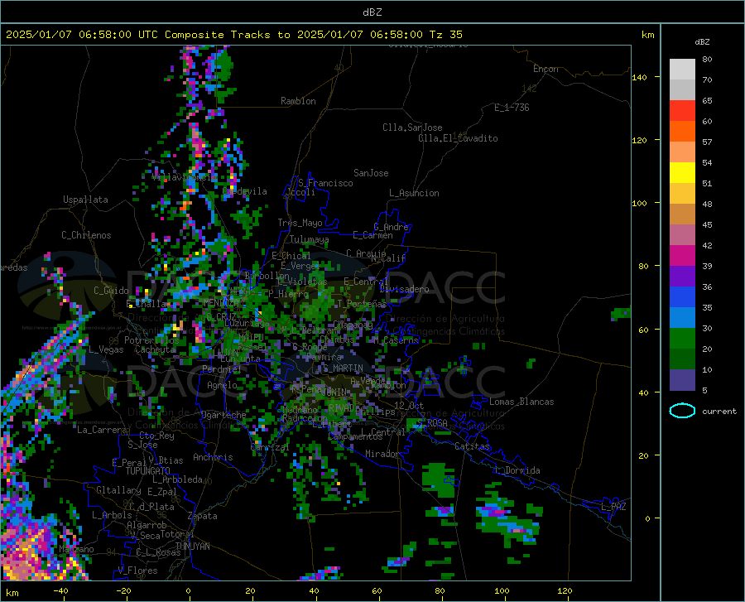This screenshot has width=745, height=602.
Task: Click the dark orange 60 dBZ legend swatch
Action: click(x=682, y=132)
